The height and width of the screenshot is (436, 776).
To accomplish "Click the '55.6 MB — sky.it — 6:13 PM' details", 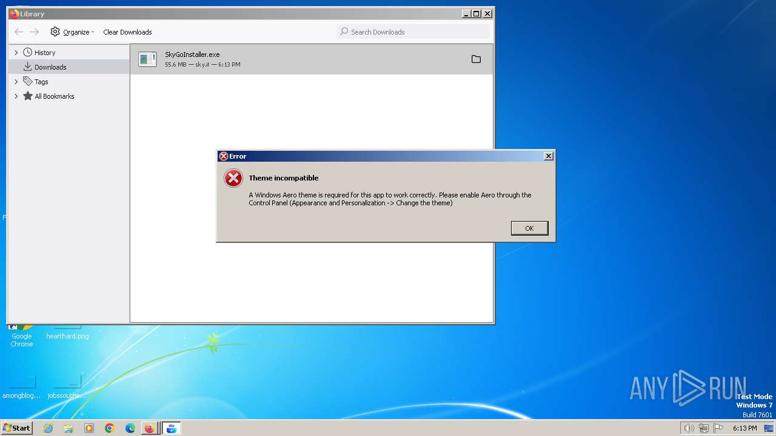I will (202, 65).
